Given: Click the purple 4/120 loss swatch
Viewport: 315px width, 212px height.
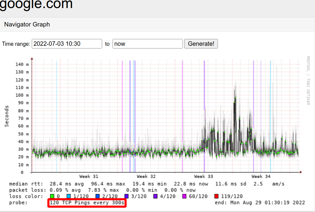Looking at the screenshot, I should (156, 196).
